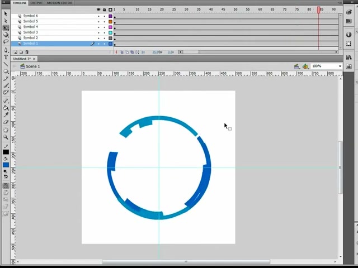
Task: Select the Symbol 3 layer
Action: [31, 32]
